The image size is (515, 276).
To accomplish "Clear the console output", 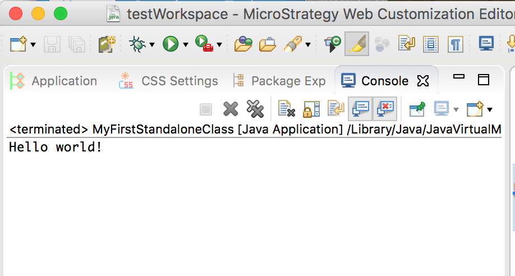I will click(287, 109).
